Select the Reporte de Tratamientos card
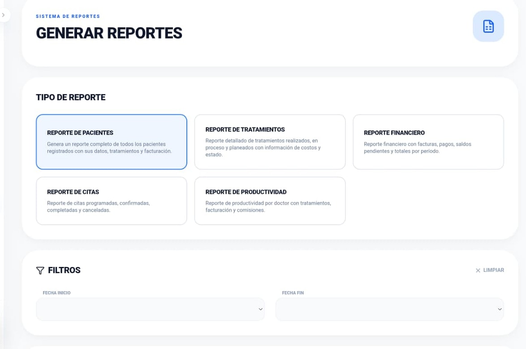526x349 pixels. tap(270, 142)
